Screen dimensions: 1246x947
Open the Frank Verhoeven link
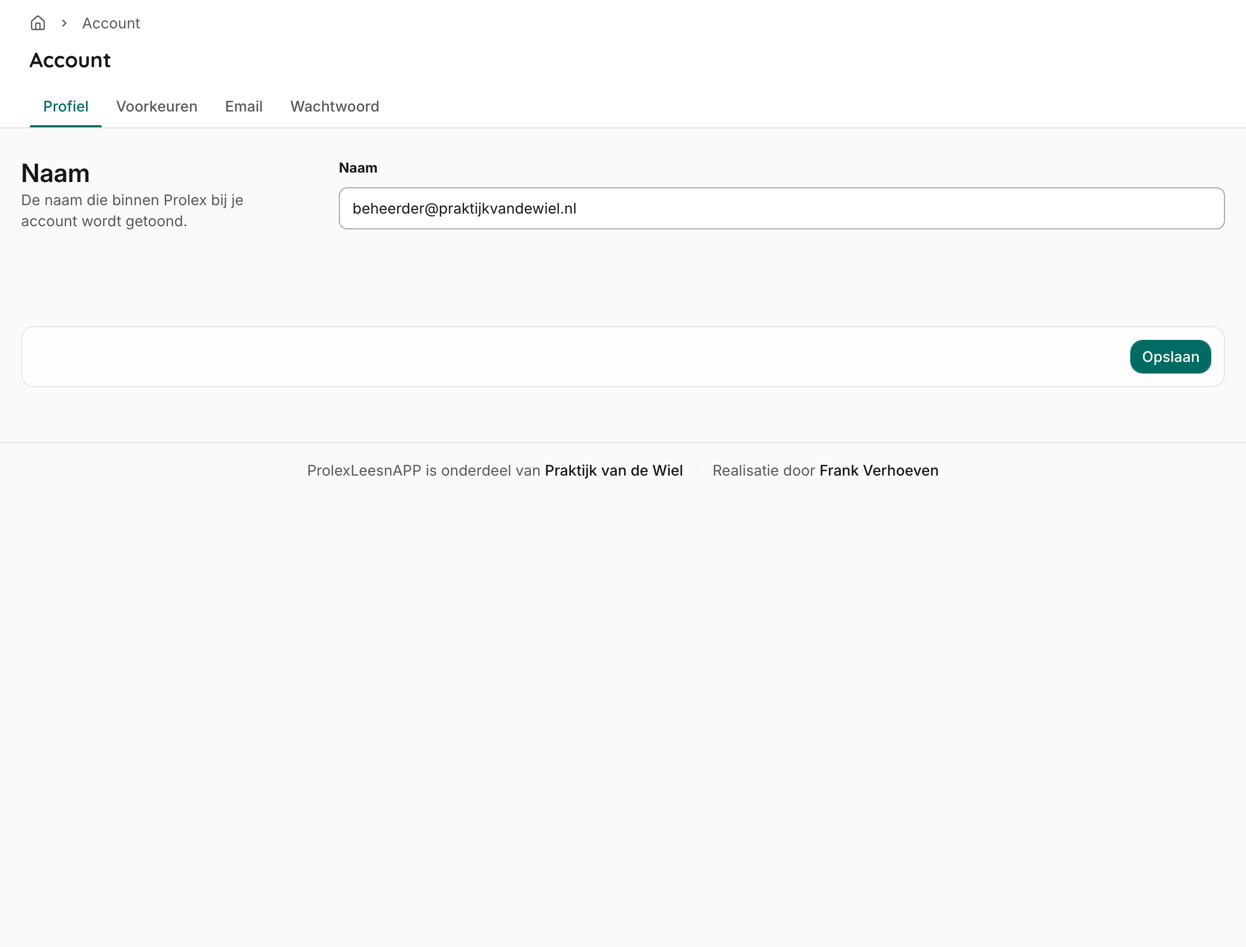click(x=879, y=471)
